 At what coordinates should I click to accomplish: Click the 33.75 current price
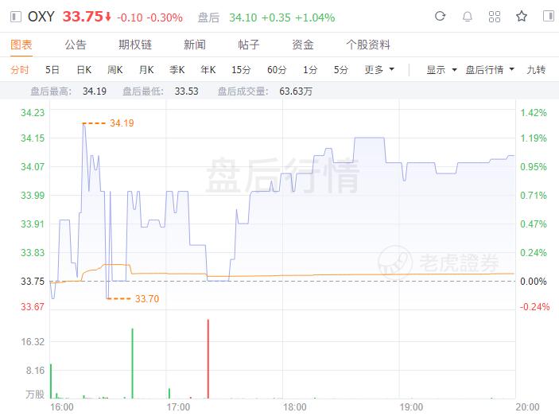tap(83, 17)
